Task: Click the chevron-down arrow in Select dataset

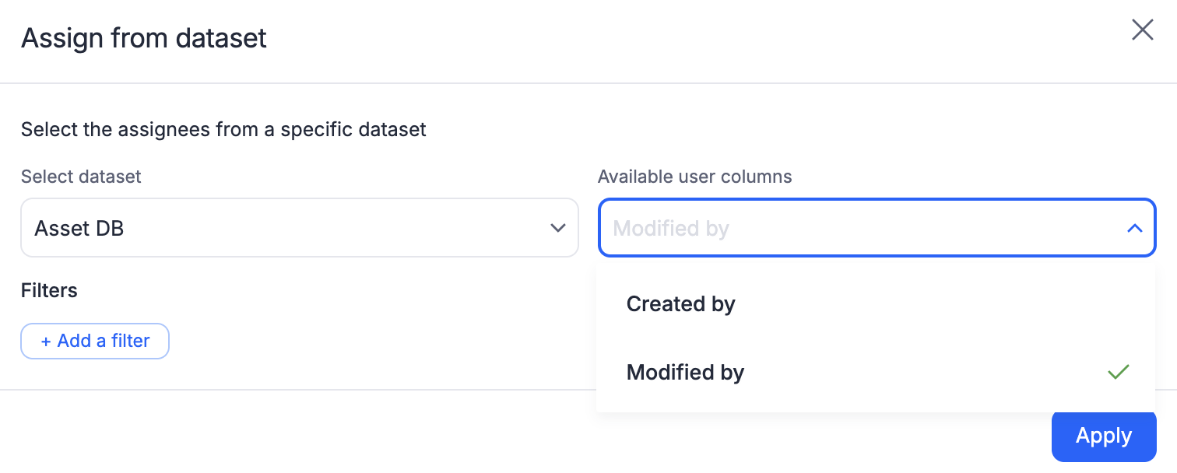Action: (x=557, y=228)
